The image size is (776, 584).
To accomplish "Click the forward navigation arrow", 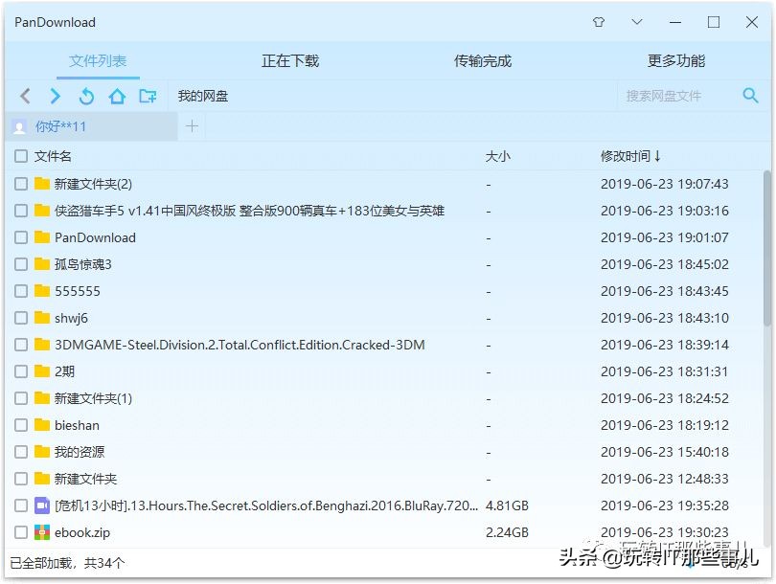I will pyautogui.click(x=56, y=96).
